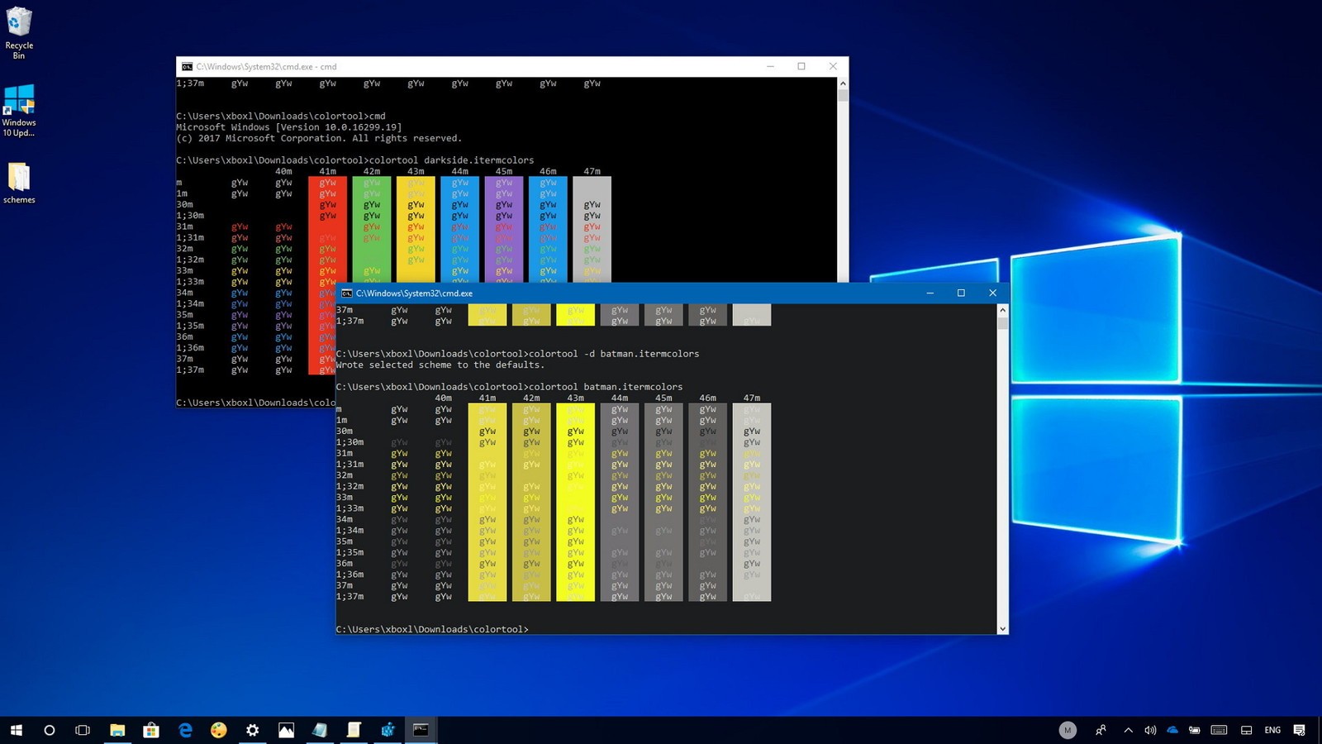Open the Photos app from the taskbar
1322x744 pixels.
click(x=286, y=730)
